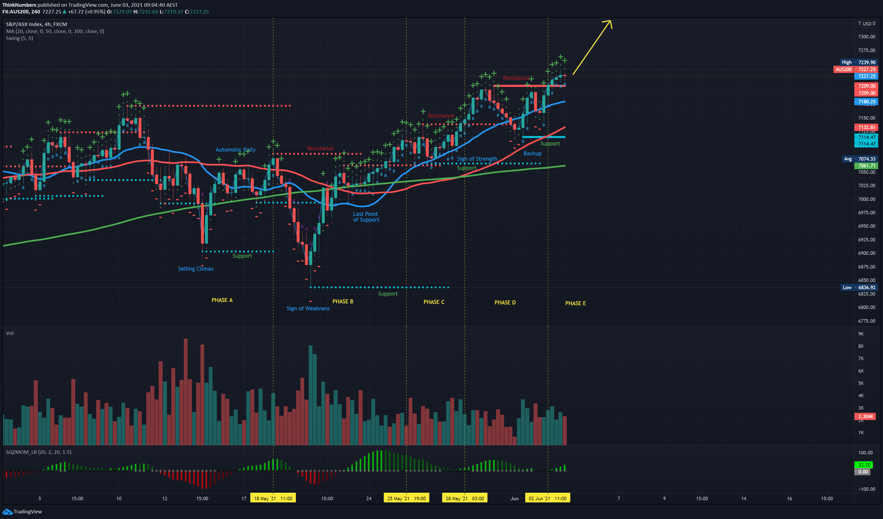Click the Low 6836.92 price label
Screen dimensions: 883x519
pyautogui.click(x=859, y=287)
